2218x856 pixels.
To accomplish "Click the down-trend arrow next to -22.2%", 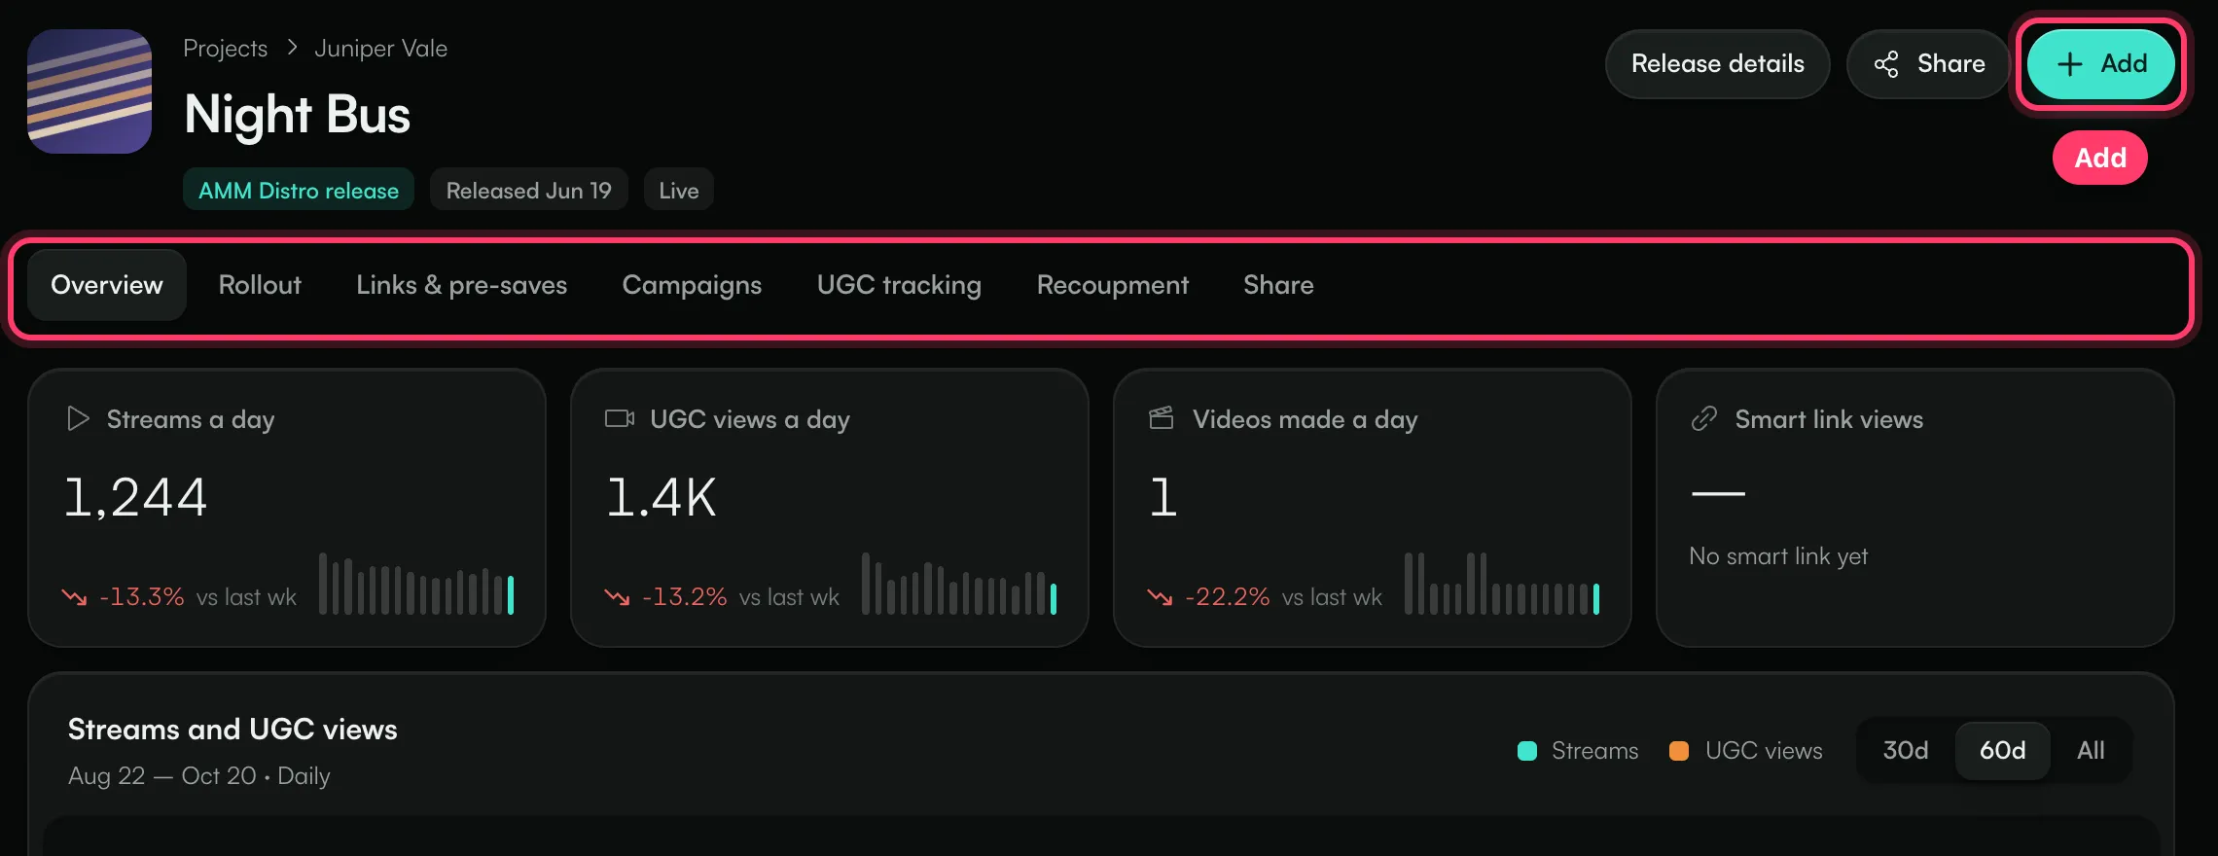I will coord(1160,596).
